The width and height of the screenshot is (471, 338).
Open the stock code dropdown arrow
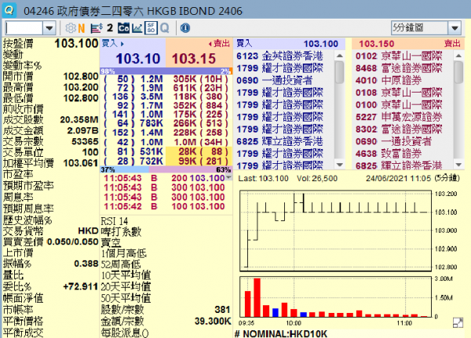(x=48, y=27)
